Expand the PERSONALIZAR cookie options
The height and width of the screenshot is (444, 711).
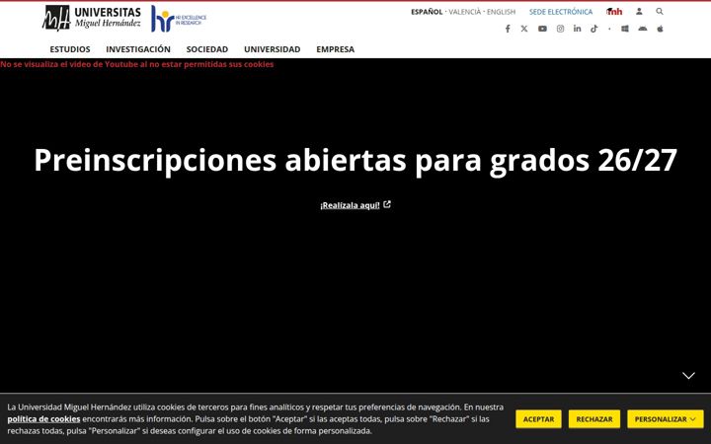point(666,419)
